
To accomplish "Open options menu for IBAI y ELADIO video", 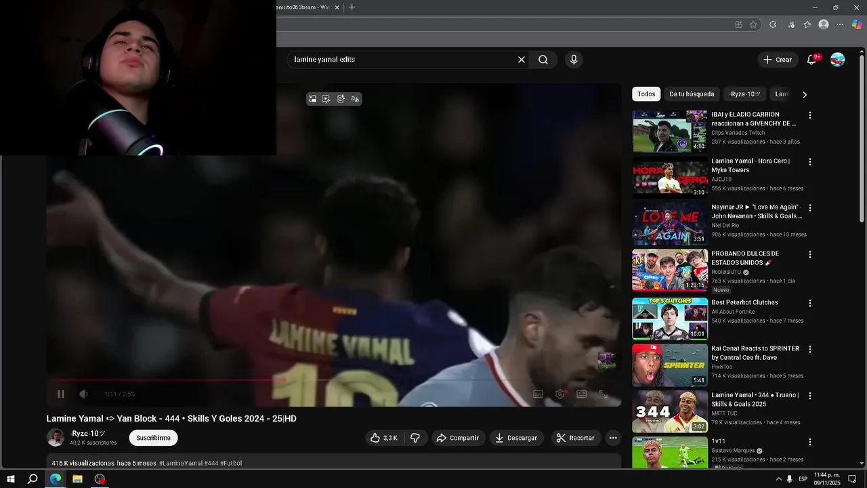I will pyautogui.click(x=809, y=115).
